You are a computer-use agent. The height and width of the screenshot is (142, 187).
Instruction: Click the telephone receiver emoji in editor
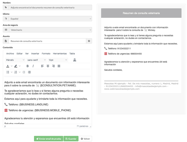pos(6,104)
